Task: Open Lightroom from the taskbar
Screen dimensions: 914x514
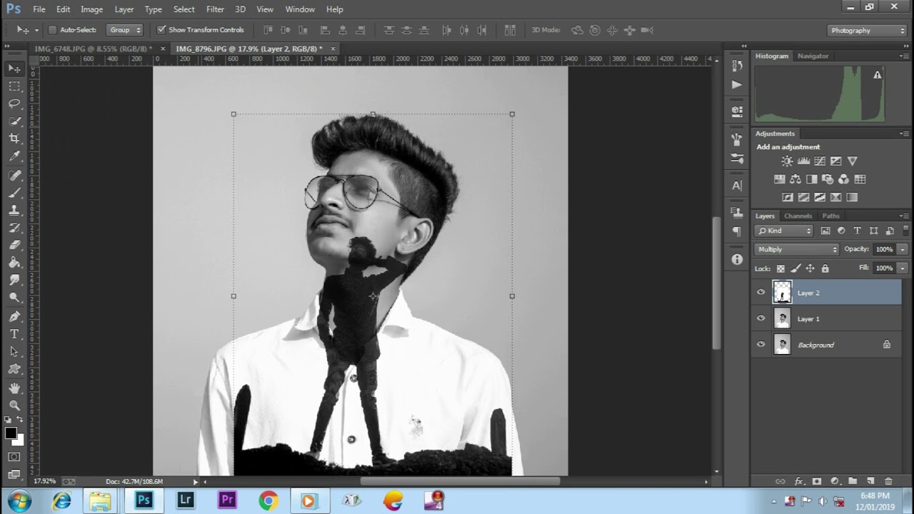Action: click(x=186, y=500)
